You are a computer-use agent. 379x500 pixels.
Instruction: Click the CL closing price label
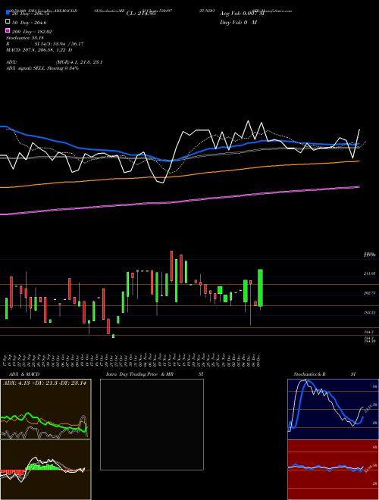(x=141, y=14)
